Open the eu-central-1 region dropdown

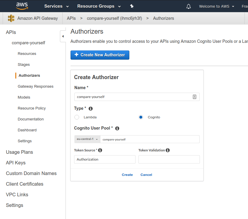(x=87, y=139)
